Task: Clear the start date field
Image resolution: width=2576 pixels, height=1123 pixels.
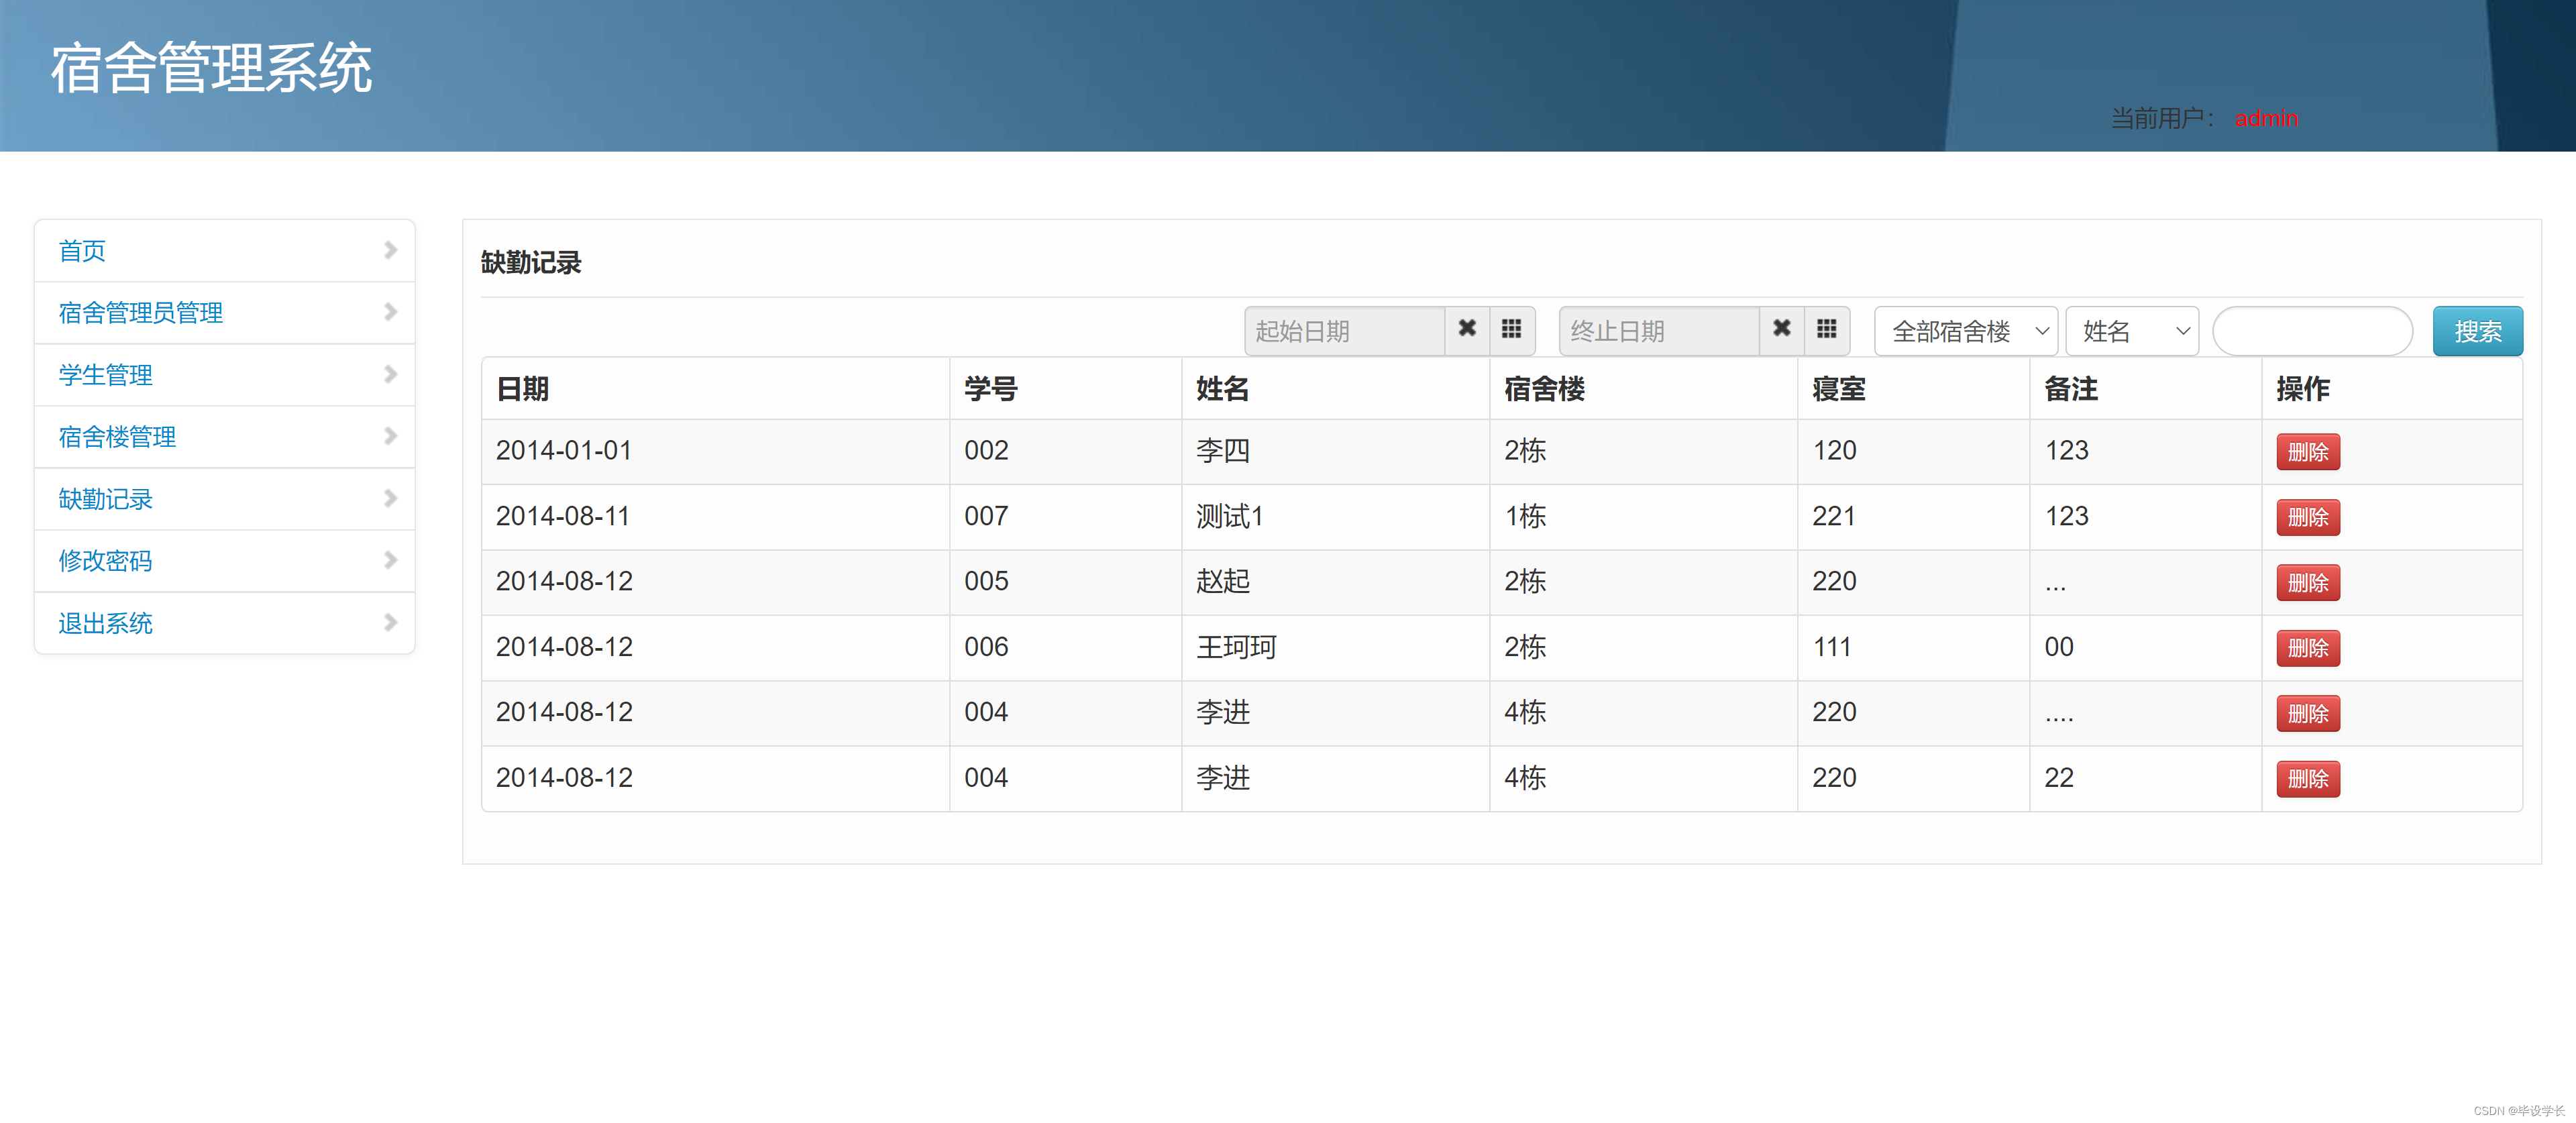Action: tap(1466, 330)
